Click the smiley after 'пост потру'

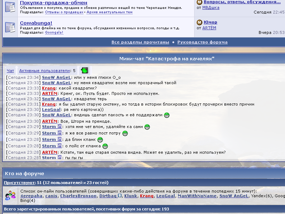[x=125, y=133]
